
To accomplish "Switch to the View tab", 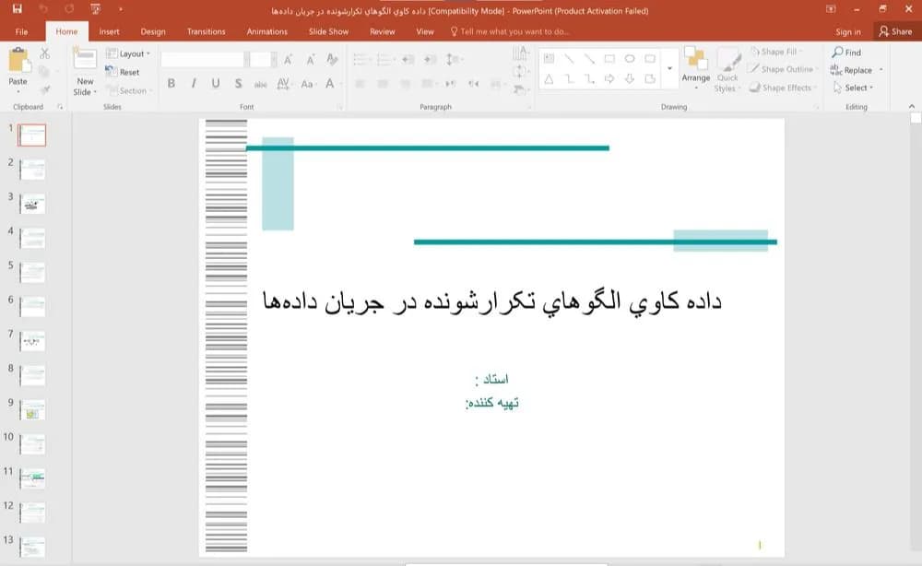I will point(424,31).
